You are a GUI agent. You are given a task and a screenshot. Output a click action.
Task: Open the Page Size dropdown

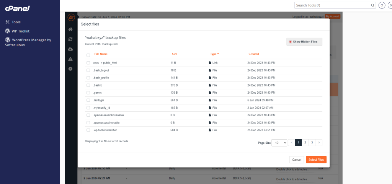coord(279,143)
